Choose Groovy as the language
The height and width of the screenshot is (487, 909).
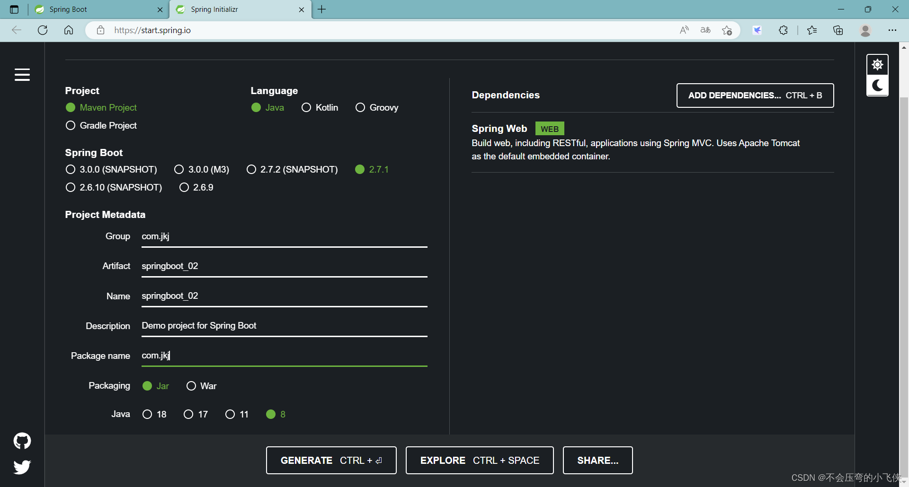[x=377, y=108]
